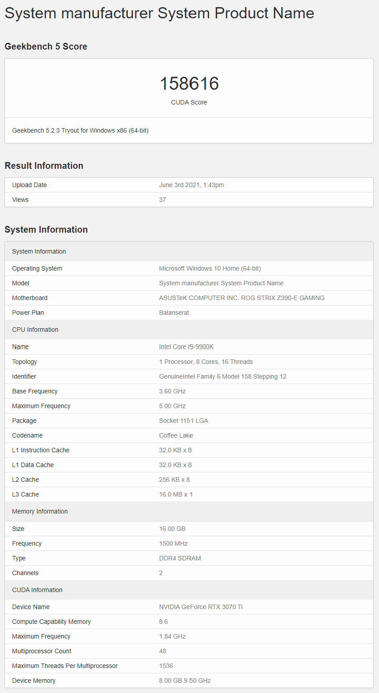Click the 'Package' row label
This screenshot has width=379, height=693.
pyautogui.click(x=24, y=421)
